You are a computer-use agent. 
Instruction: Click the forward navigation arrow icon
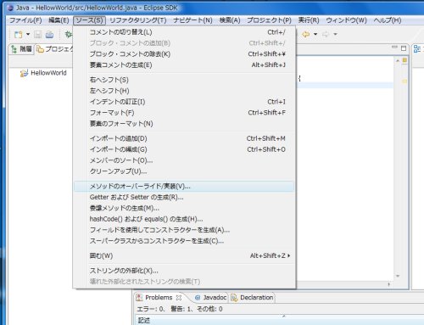(326, 34)
